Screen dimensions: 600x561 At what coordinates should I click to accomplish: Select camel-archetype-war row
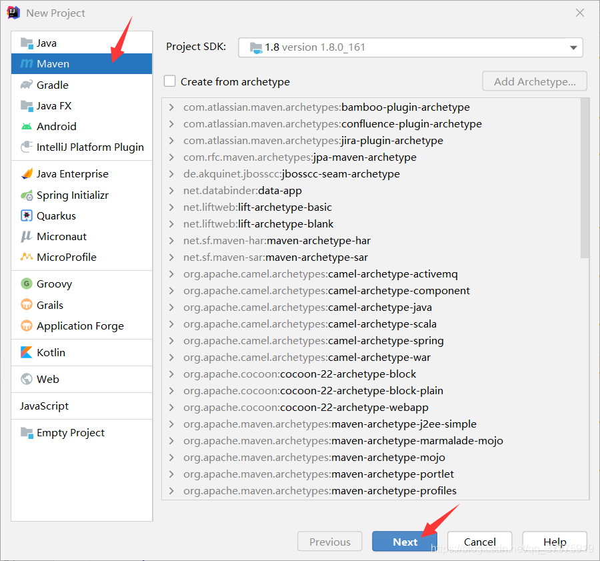(x=371, y=358)
